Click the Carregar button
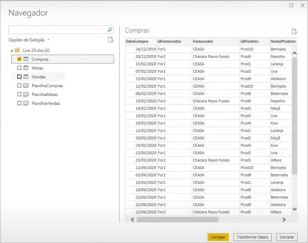Image resolution: width=308 pixels, height=243 pixels. [x=218, y=237]
